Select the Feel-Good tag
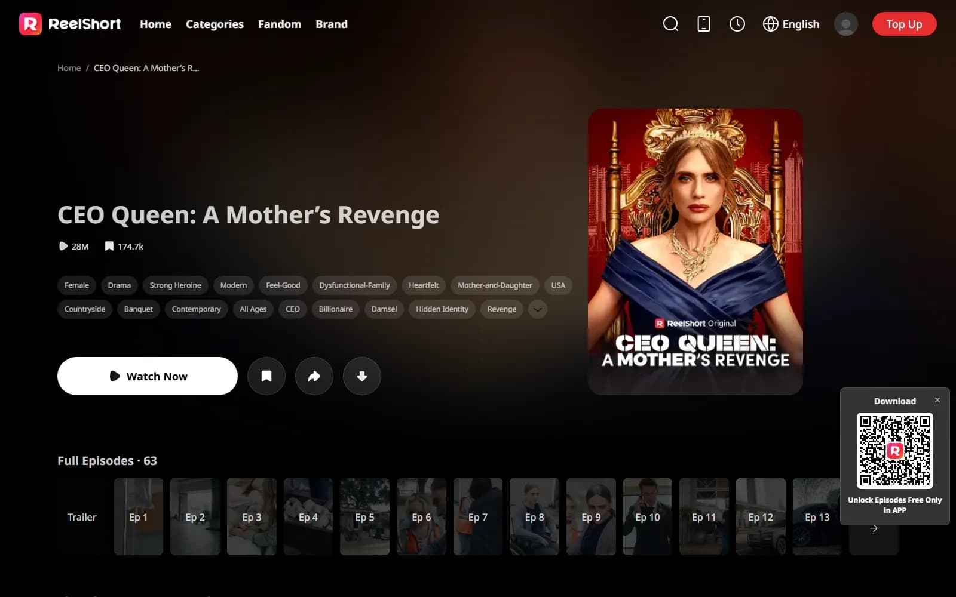Image resolution: width=956 pixels, height=597 pixels. (283, 285)
